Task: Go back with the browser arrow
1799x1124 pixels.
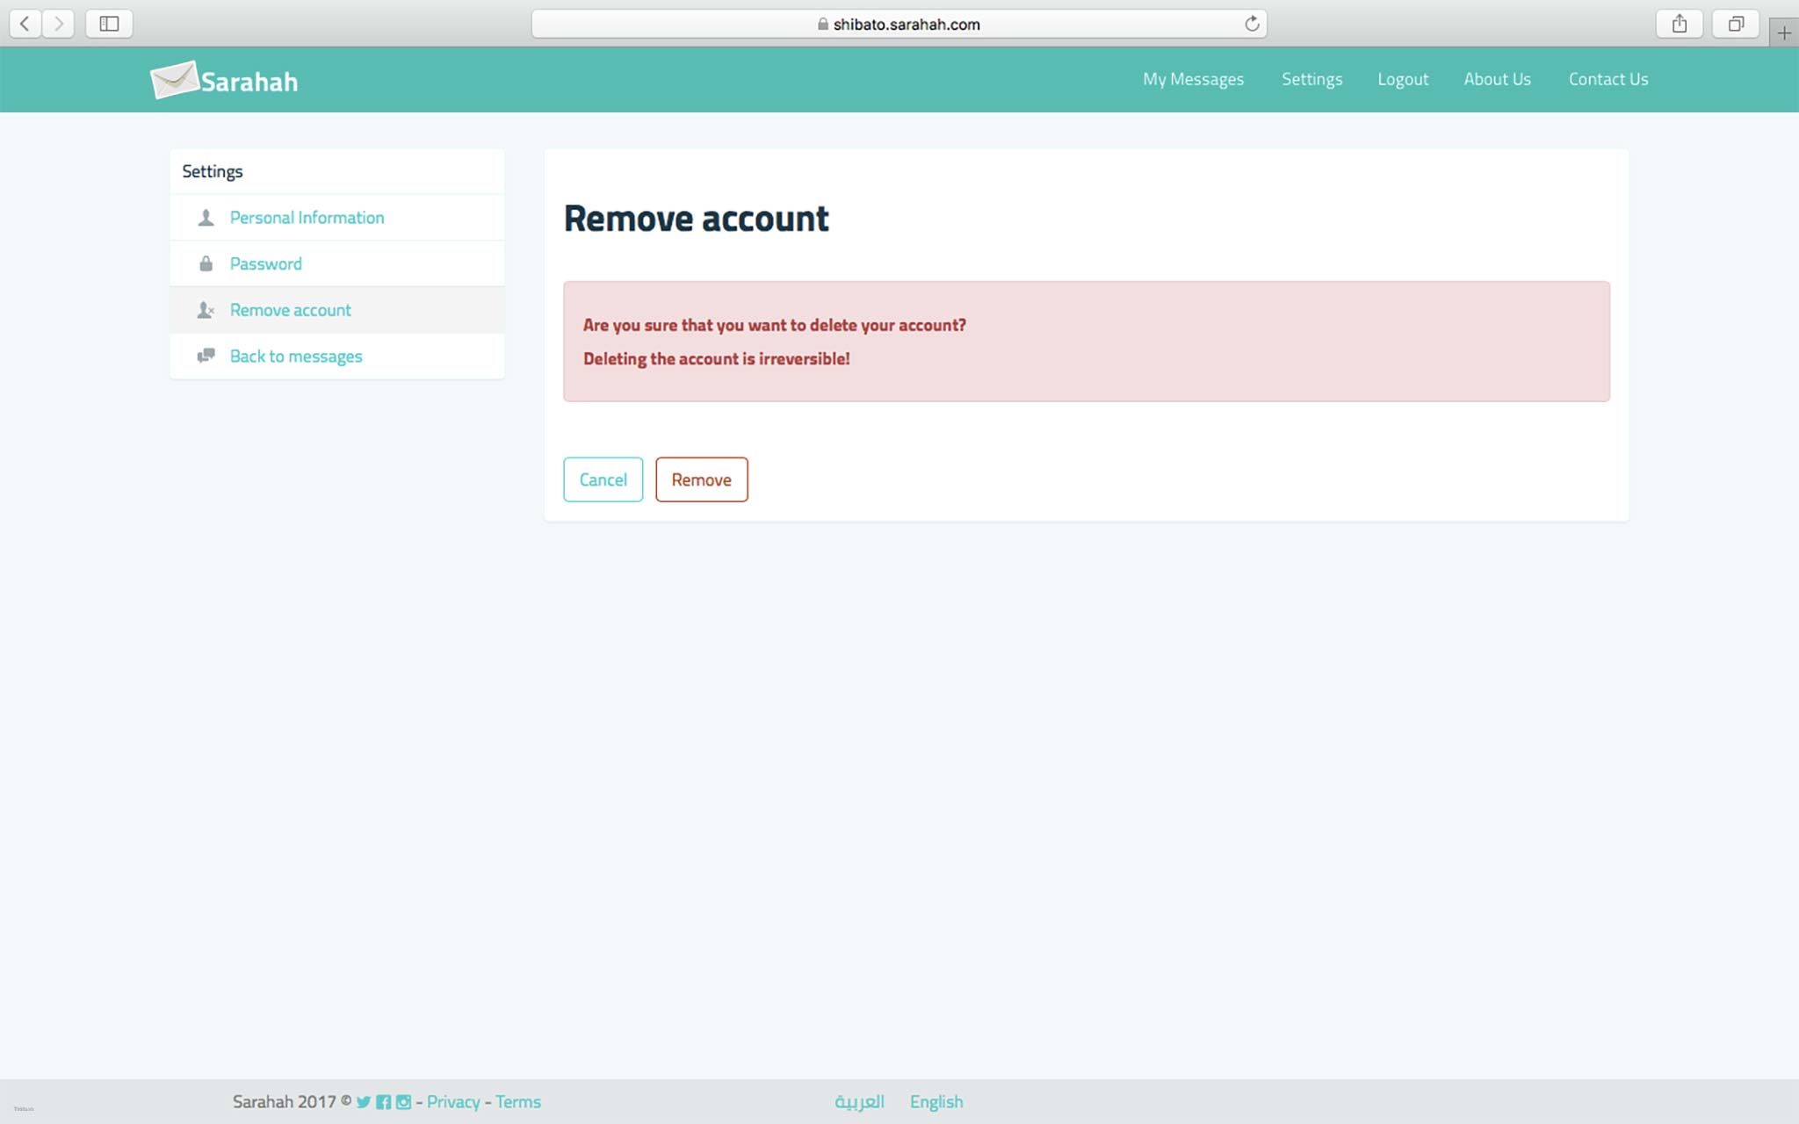Action: pos(25,24)
